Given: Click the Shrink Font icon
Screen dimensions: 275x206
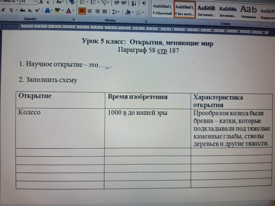Looking at the screenshot, I should click(x=48, y=2).
